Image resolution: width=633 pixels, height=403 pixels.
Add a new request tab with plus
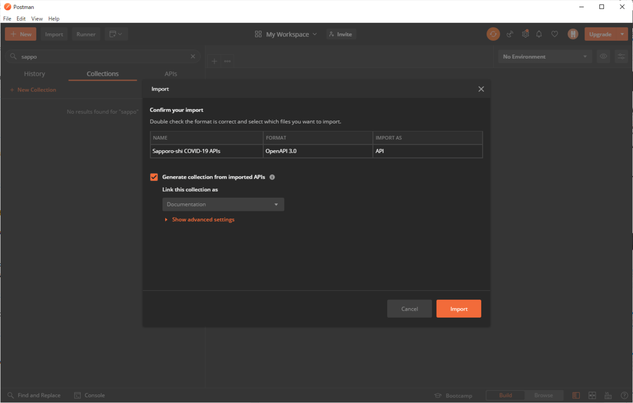click(214, 61)
